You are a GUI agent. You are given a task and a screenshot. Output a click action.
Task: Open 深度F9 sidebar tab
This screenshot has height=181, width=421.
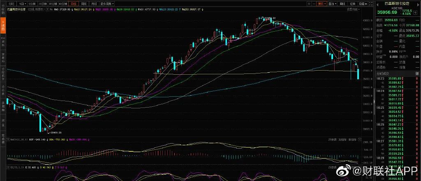pos(3,57)
